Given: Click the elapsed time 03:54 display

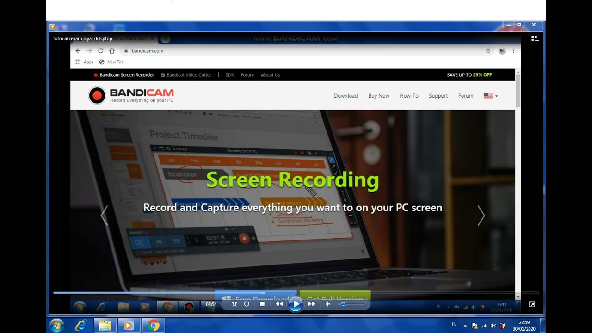Looking at the screenshot, I should [x=211, y=304].
